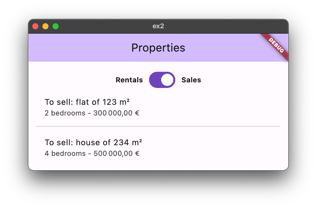
Task: Maximize the ex2 window with green button
Action: pyautogui.click(x=56, y=26)
